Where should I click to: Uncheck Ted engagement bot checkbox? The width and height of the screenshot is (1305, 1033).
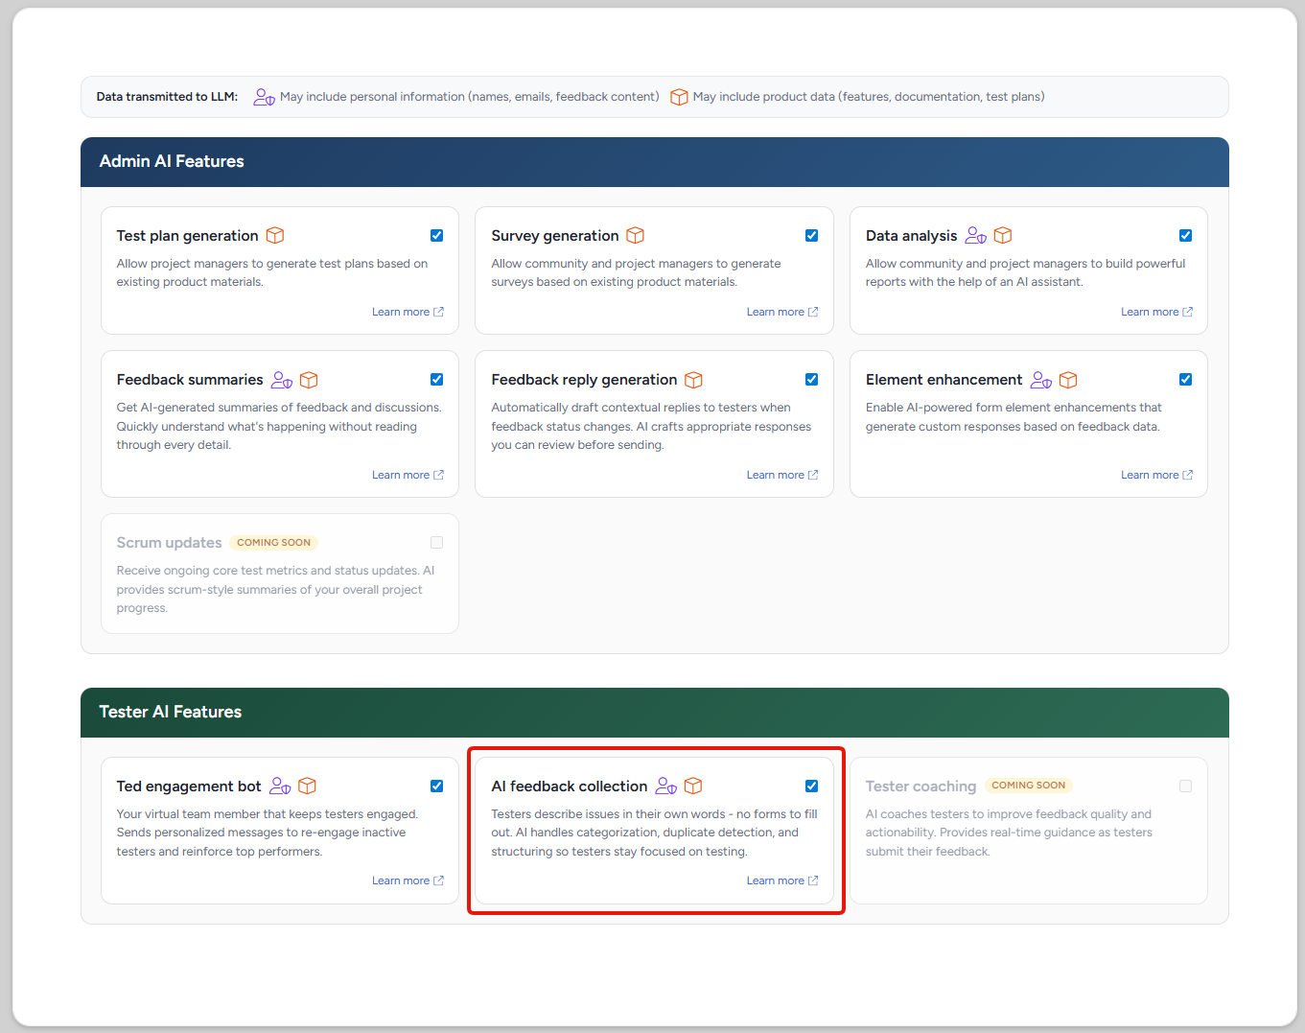[436, 786]
